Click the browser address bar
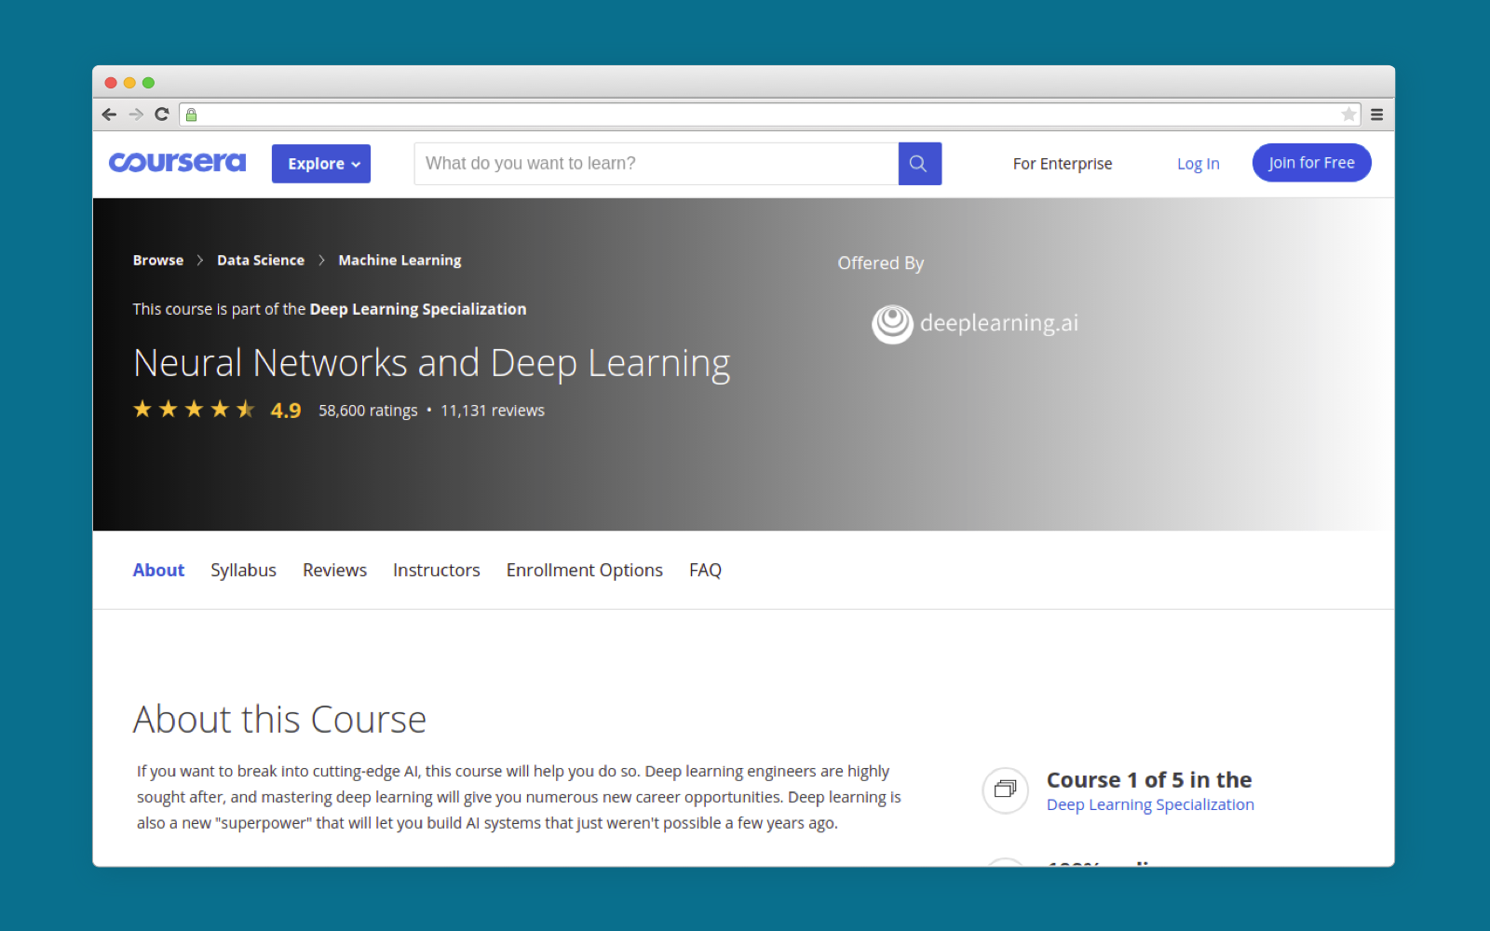This screenshot has height=931, width=1490. 769,115
